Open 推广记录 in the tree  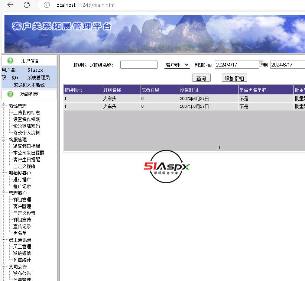point(22,186)
